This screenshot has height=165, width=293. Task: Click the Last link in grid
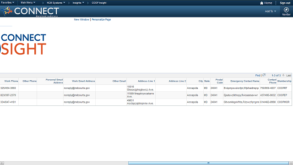point(289,75)
